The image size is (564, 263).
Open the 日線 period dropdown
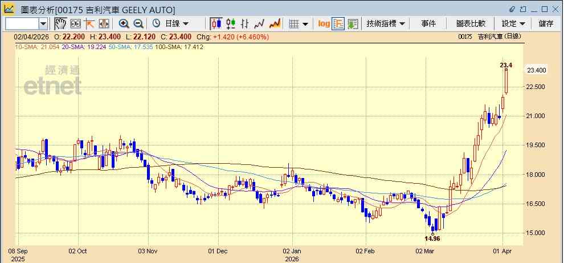coord(177,24)
